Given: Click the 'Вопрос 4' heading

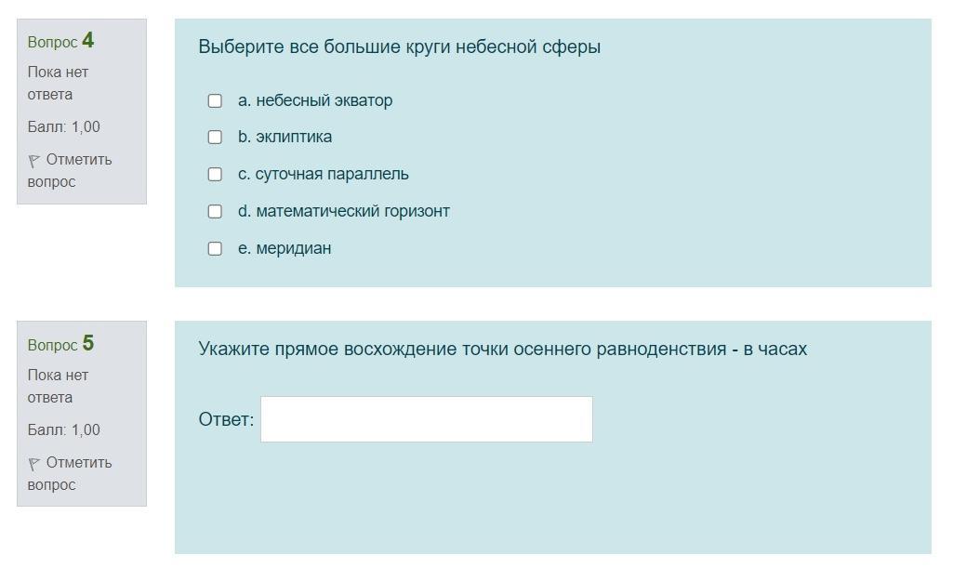Looking at the screenshot, I should coord(60,41).
